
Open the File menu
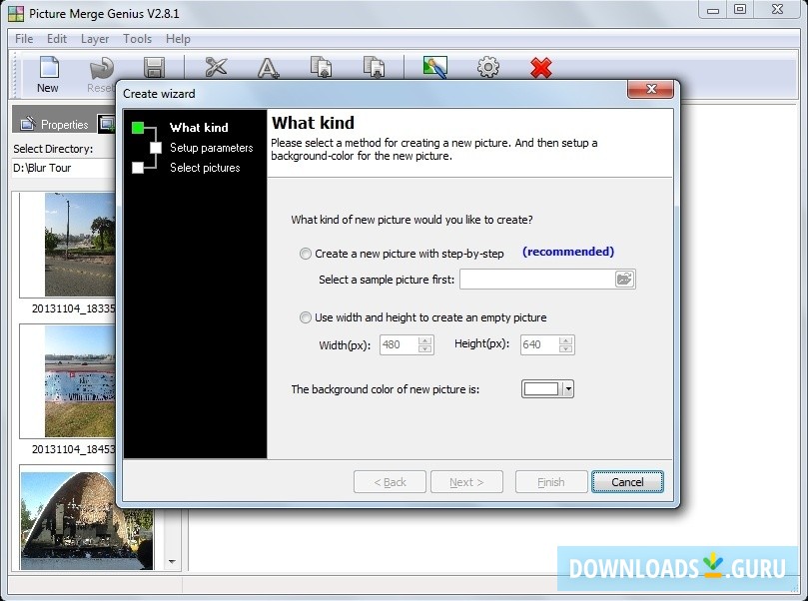pyautogui.click(x=24, y=39)
